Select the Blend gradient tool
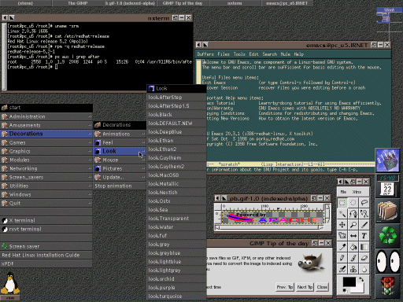403x302 pixels. pyautogui.click(x=364, y=247)
